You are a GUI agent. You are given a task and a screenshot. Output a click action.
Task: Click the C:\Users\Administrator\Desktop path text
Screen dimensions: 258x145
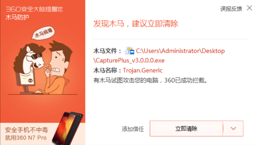pyautogui.click(x=180, y=51)
